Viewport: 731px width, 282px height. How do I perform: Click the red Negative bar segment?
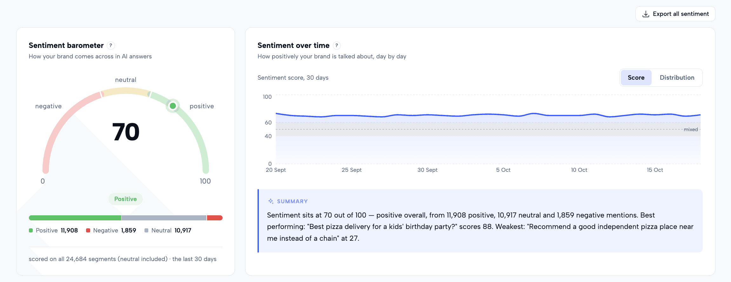click(x=215, y=218)
